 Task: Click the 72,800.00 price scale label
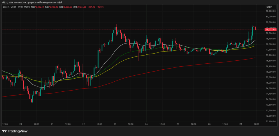pos(269,116)
